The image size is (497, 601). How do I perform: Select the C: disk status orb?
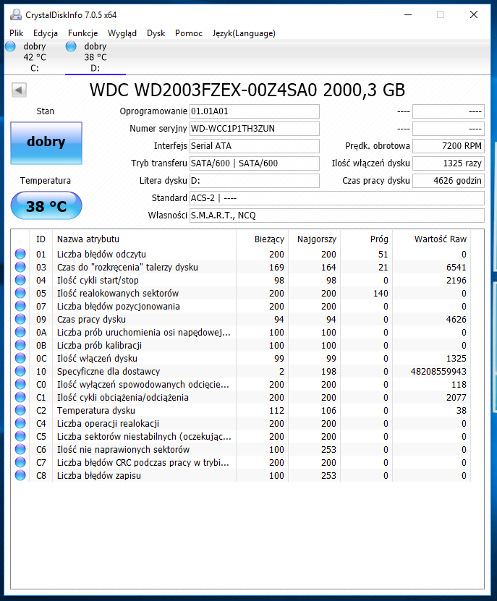10,46
